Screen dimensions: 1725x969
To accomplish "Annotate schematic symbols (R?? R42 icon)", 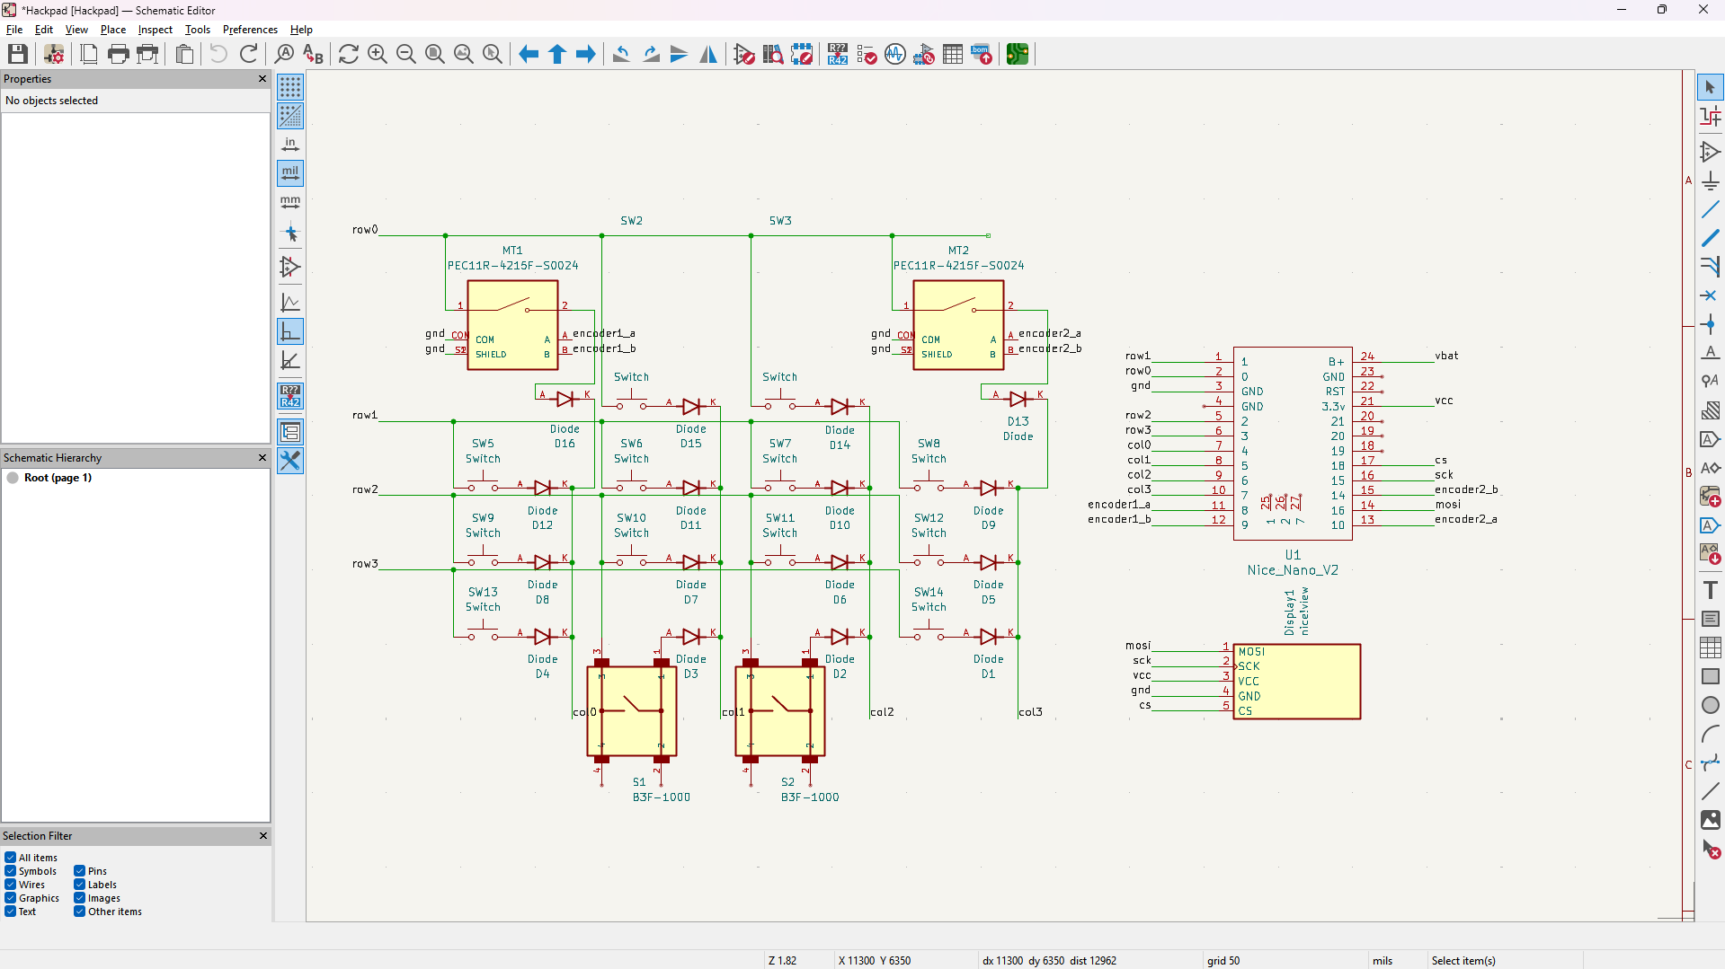I will (x=838, y=54).
